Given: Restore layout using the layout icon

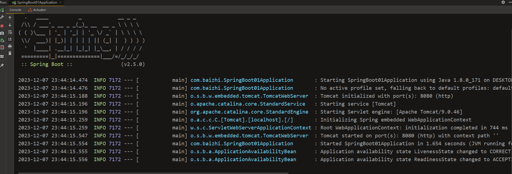Looking at the screenshot, I should (x=2, y=56).
